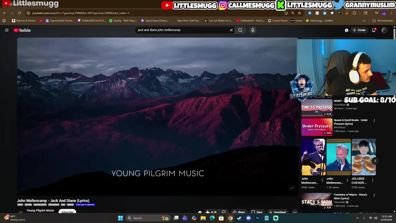
Task: Reload the page with the refresh icon
Action: (19, 13)
